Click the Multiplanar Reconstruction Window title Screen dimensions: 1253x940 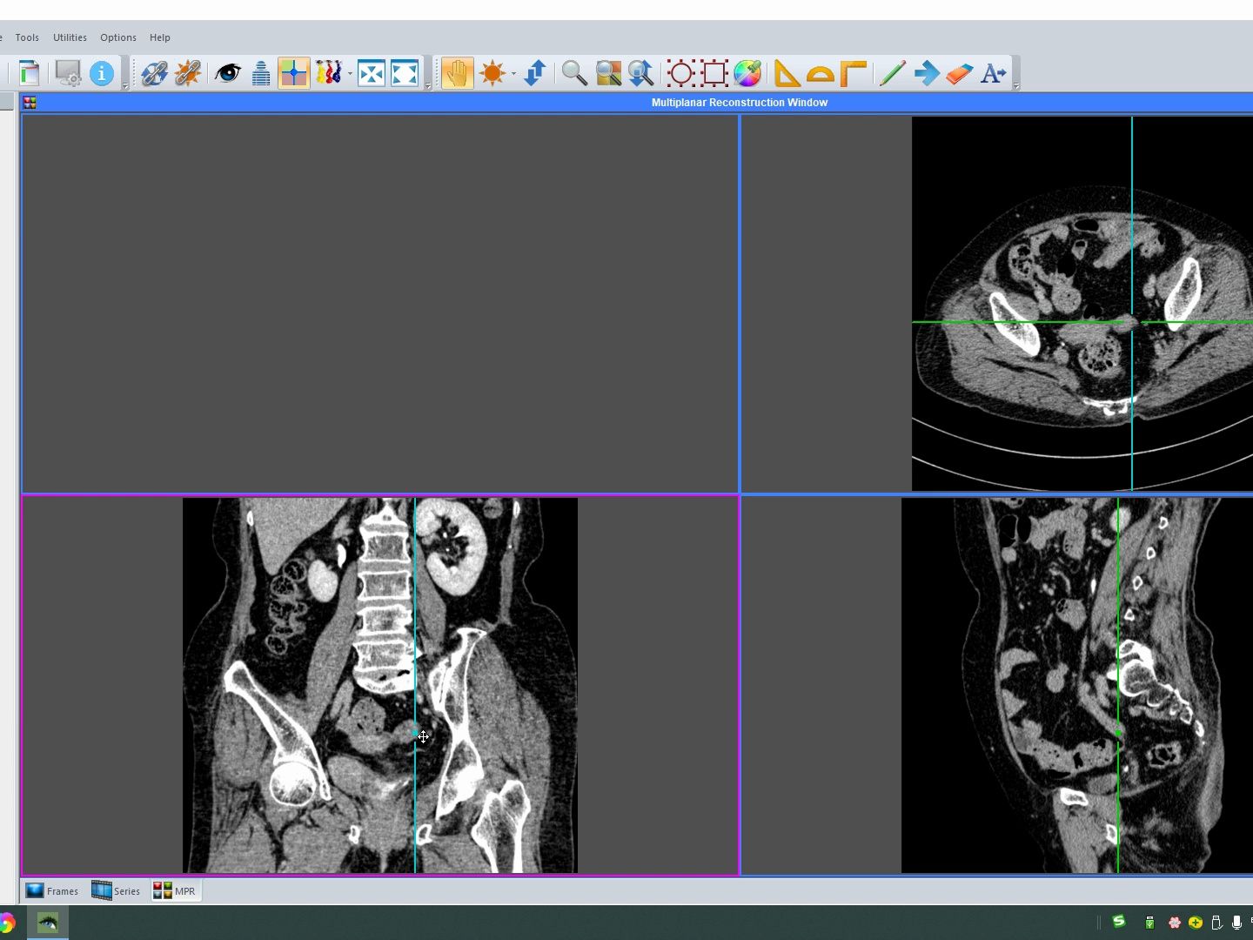click(x=740, y=103)
